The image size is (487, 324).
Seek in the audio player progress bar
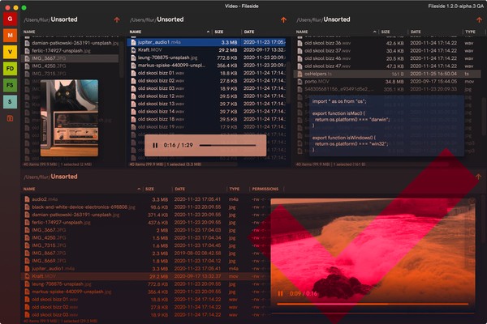227,145
